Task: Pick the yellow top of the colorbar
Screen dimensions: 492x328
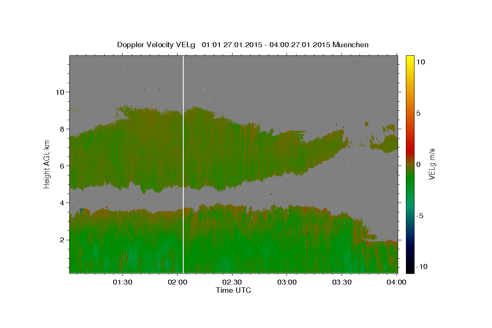Action: point(410,58)
